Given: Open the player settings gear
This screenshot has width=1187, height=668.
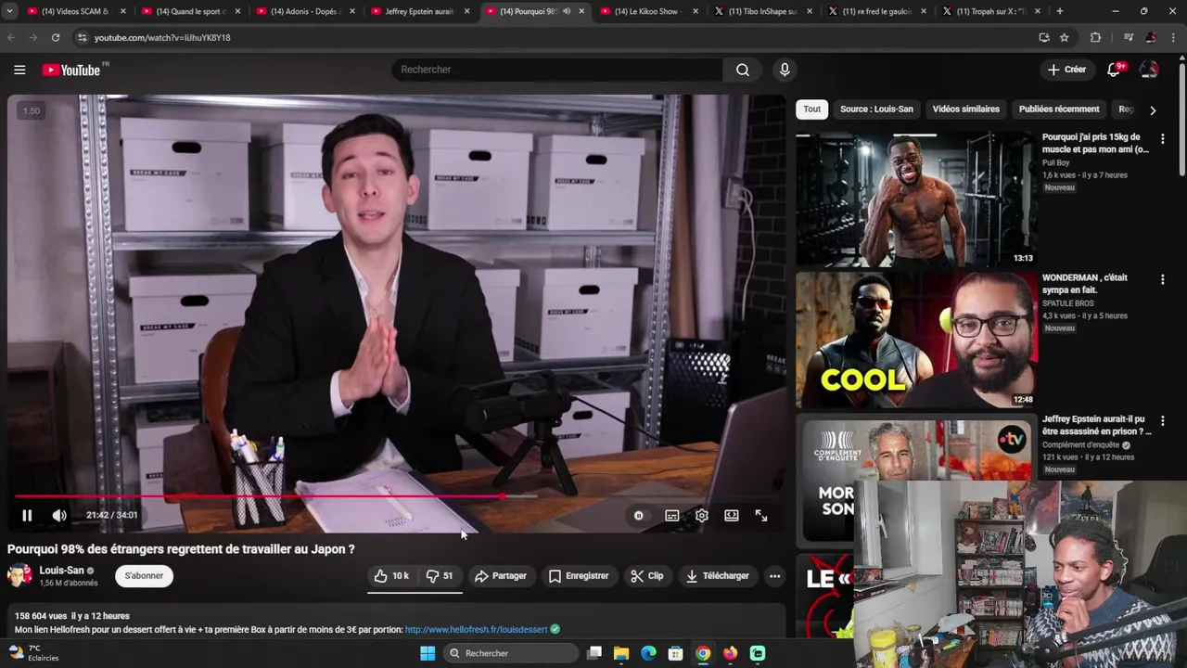Looking at the screenshot, I should pyautogui.click(x=702, y=516).
